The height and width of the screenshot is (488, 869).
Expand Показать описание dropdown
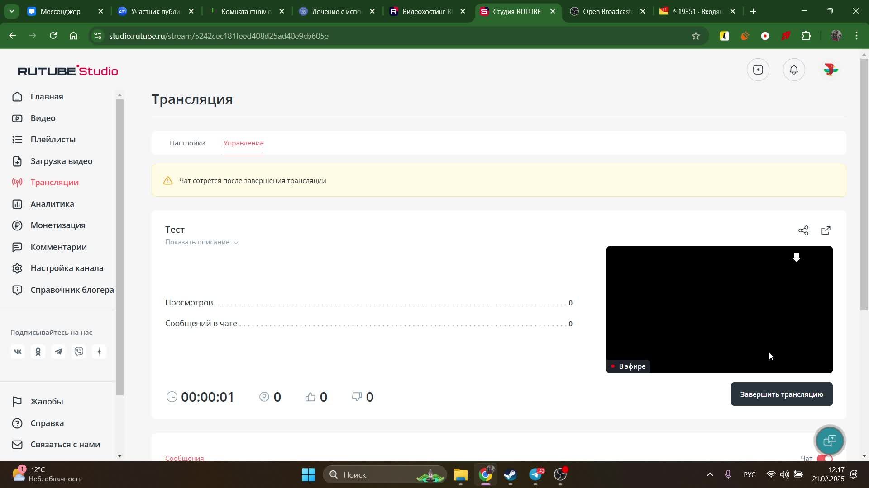point(201,242)
